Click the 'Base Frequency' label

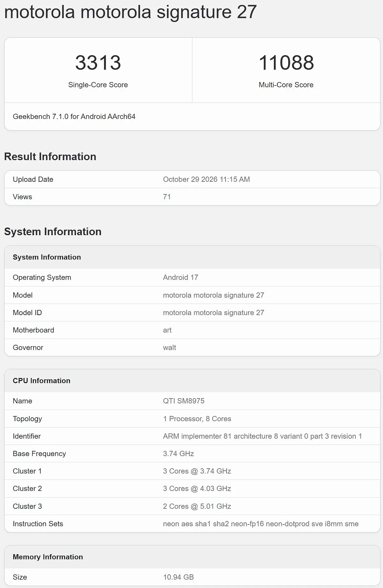pos(39,454)
